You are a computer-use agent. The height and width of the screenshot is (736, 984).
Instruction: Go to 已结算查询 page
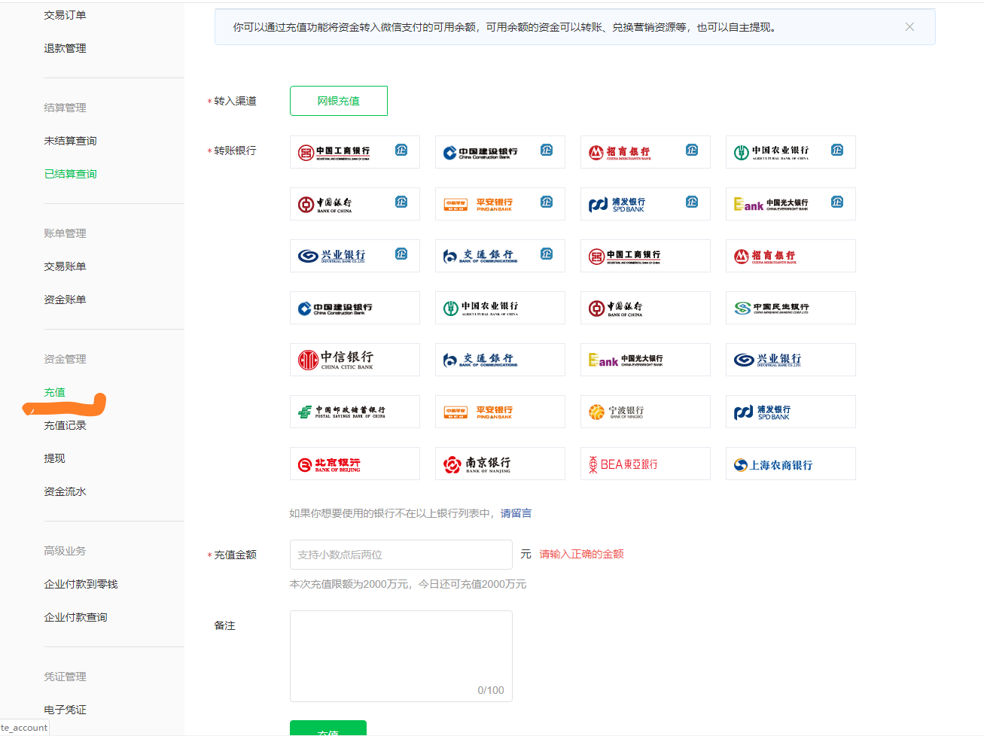(70, 174)
